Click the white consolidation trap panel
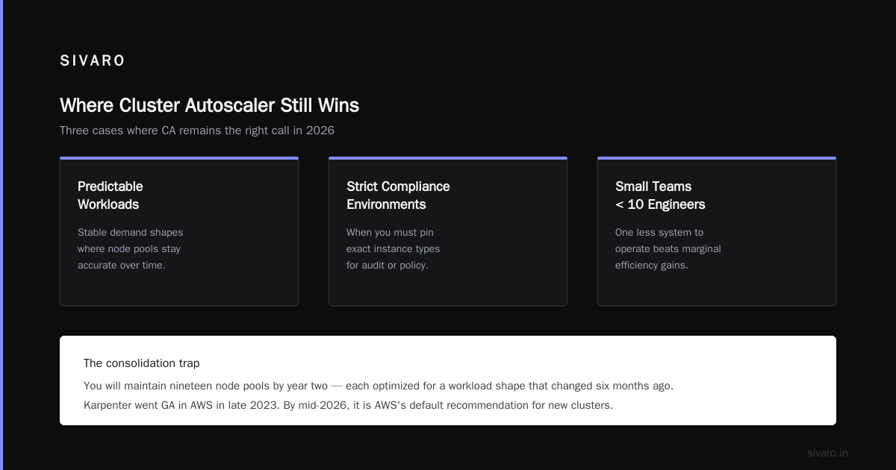The image size is (896, 470). [448, 380]
